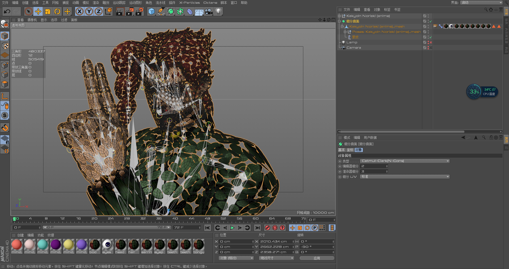The image size is (509, 269).
Task: Toggle the Z axis lock
Action: [x=99, y=11]
